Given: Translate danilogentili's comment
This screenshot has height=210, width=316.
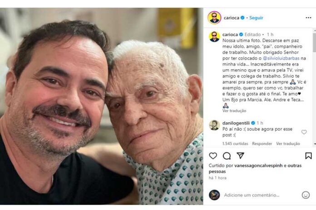Looking at the screenshot, I should pos(288,143).
